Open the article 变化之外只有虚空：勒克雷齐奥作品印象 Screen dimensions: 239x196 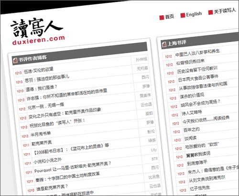click(65, 113)
